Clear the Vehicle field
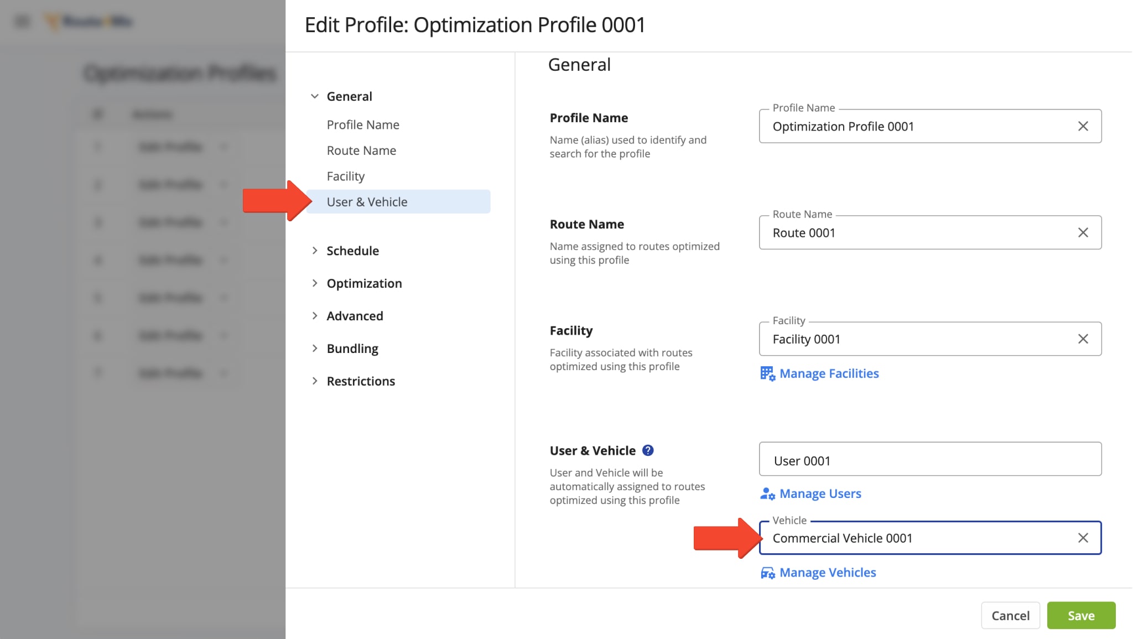1133x639 pixels. point(1083,538)
